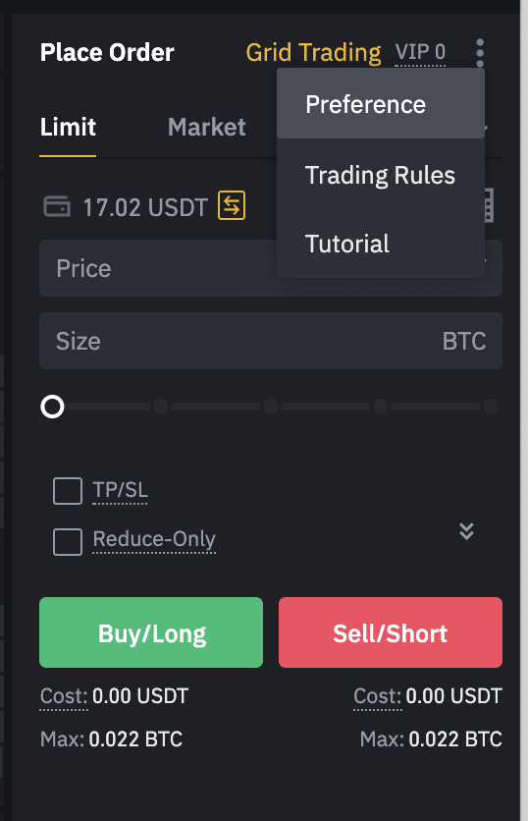Screen dimensions: 528x821
Task: Set size slider to the middle dot
Action: click(271, 407)
